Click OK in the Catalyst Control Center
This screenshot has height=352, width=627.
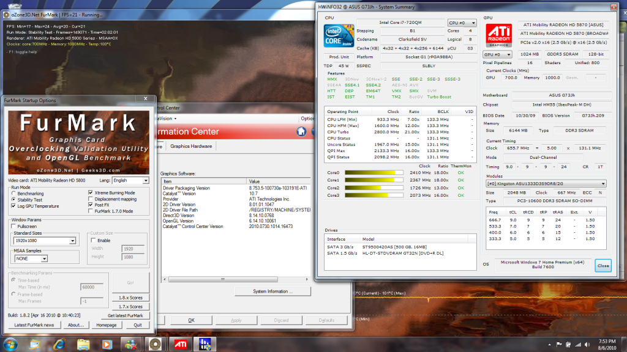click(x=191, y=320)
